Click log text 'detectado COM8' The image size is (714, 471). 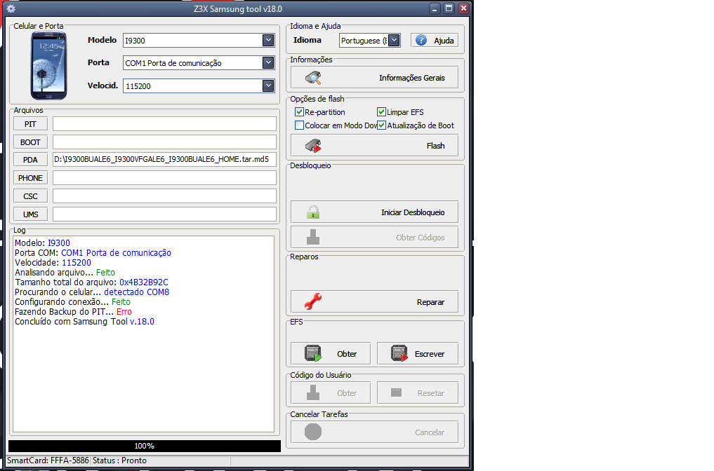click(137, 292)
